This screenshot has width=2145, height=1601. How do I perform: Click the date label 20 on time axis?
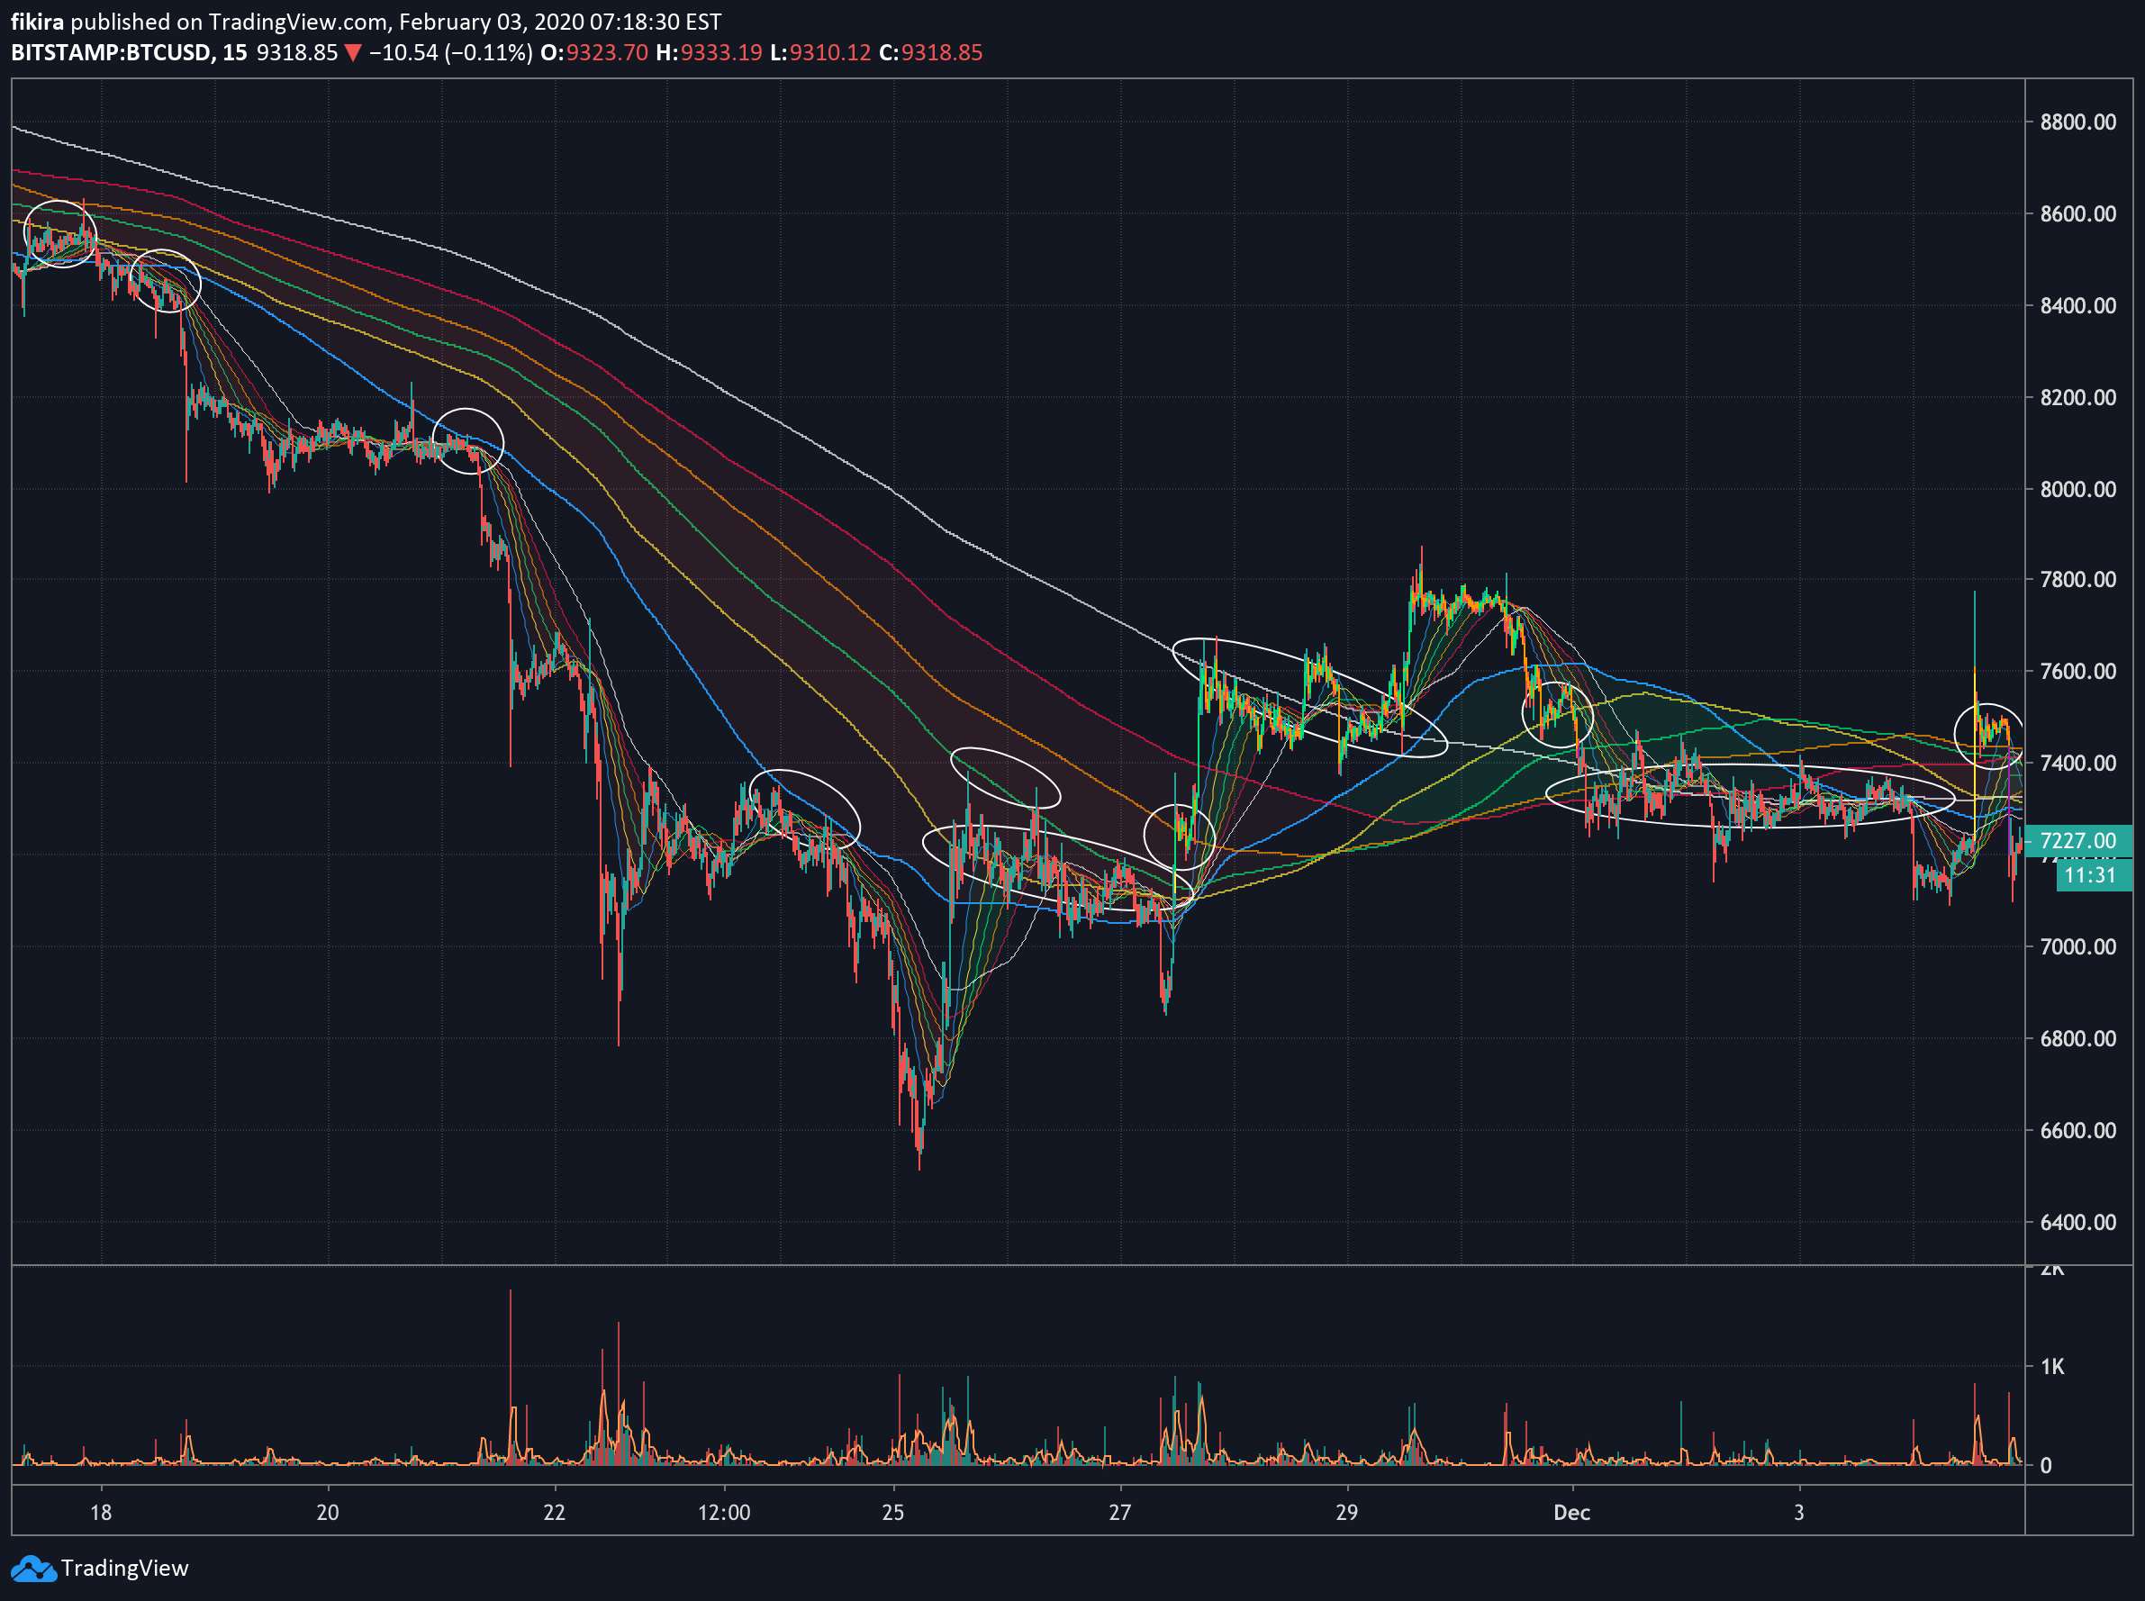(328, 1512)
